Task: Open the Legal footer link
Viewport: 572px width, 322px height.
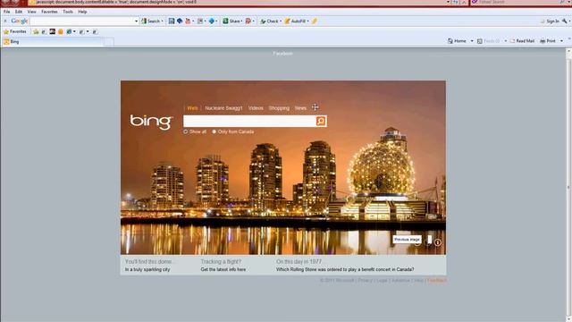Action: (x=382, y=280)
